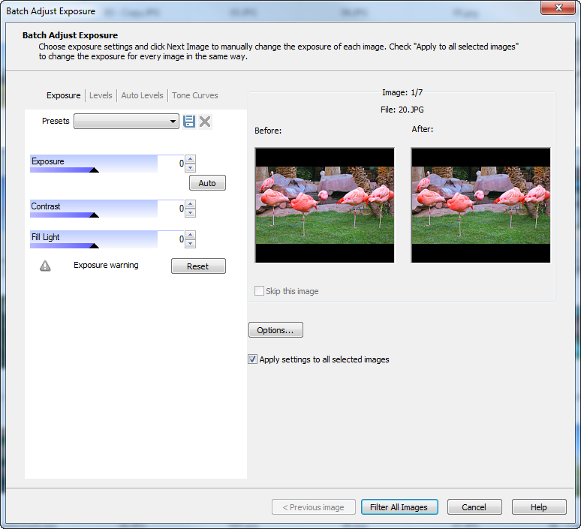The image size is (581, 529).
Task: Uncheck Apply settings to all selected images
Action: [x=252, y=359]
